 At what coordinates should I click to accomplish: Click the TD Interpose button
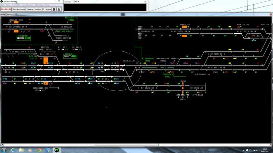click(x=46, y=9)
